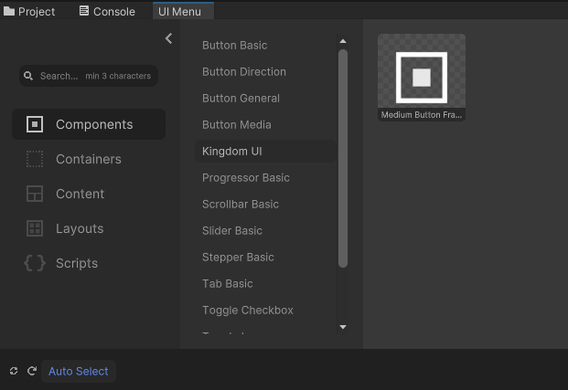The height and width of the screenshot is (390, 568).
Task: Collapse the sidebar with the left chevron
Action: click(169, 38)
